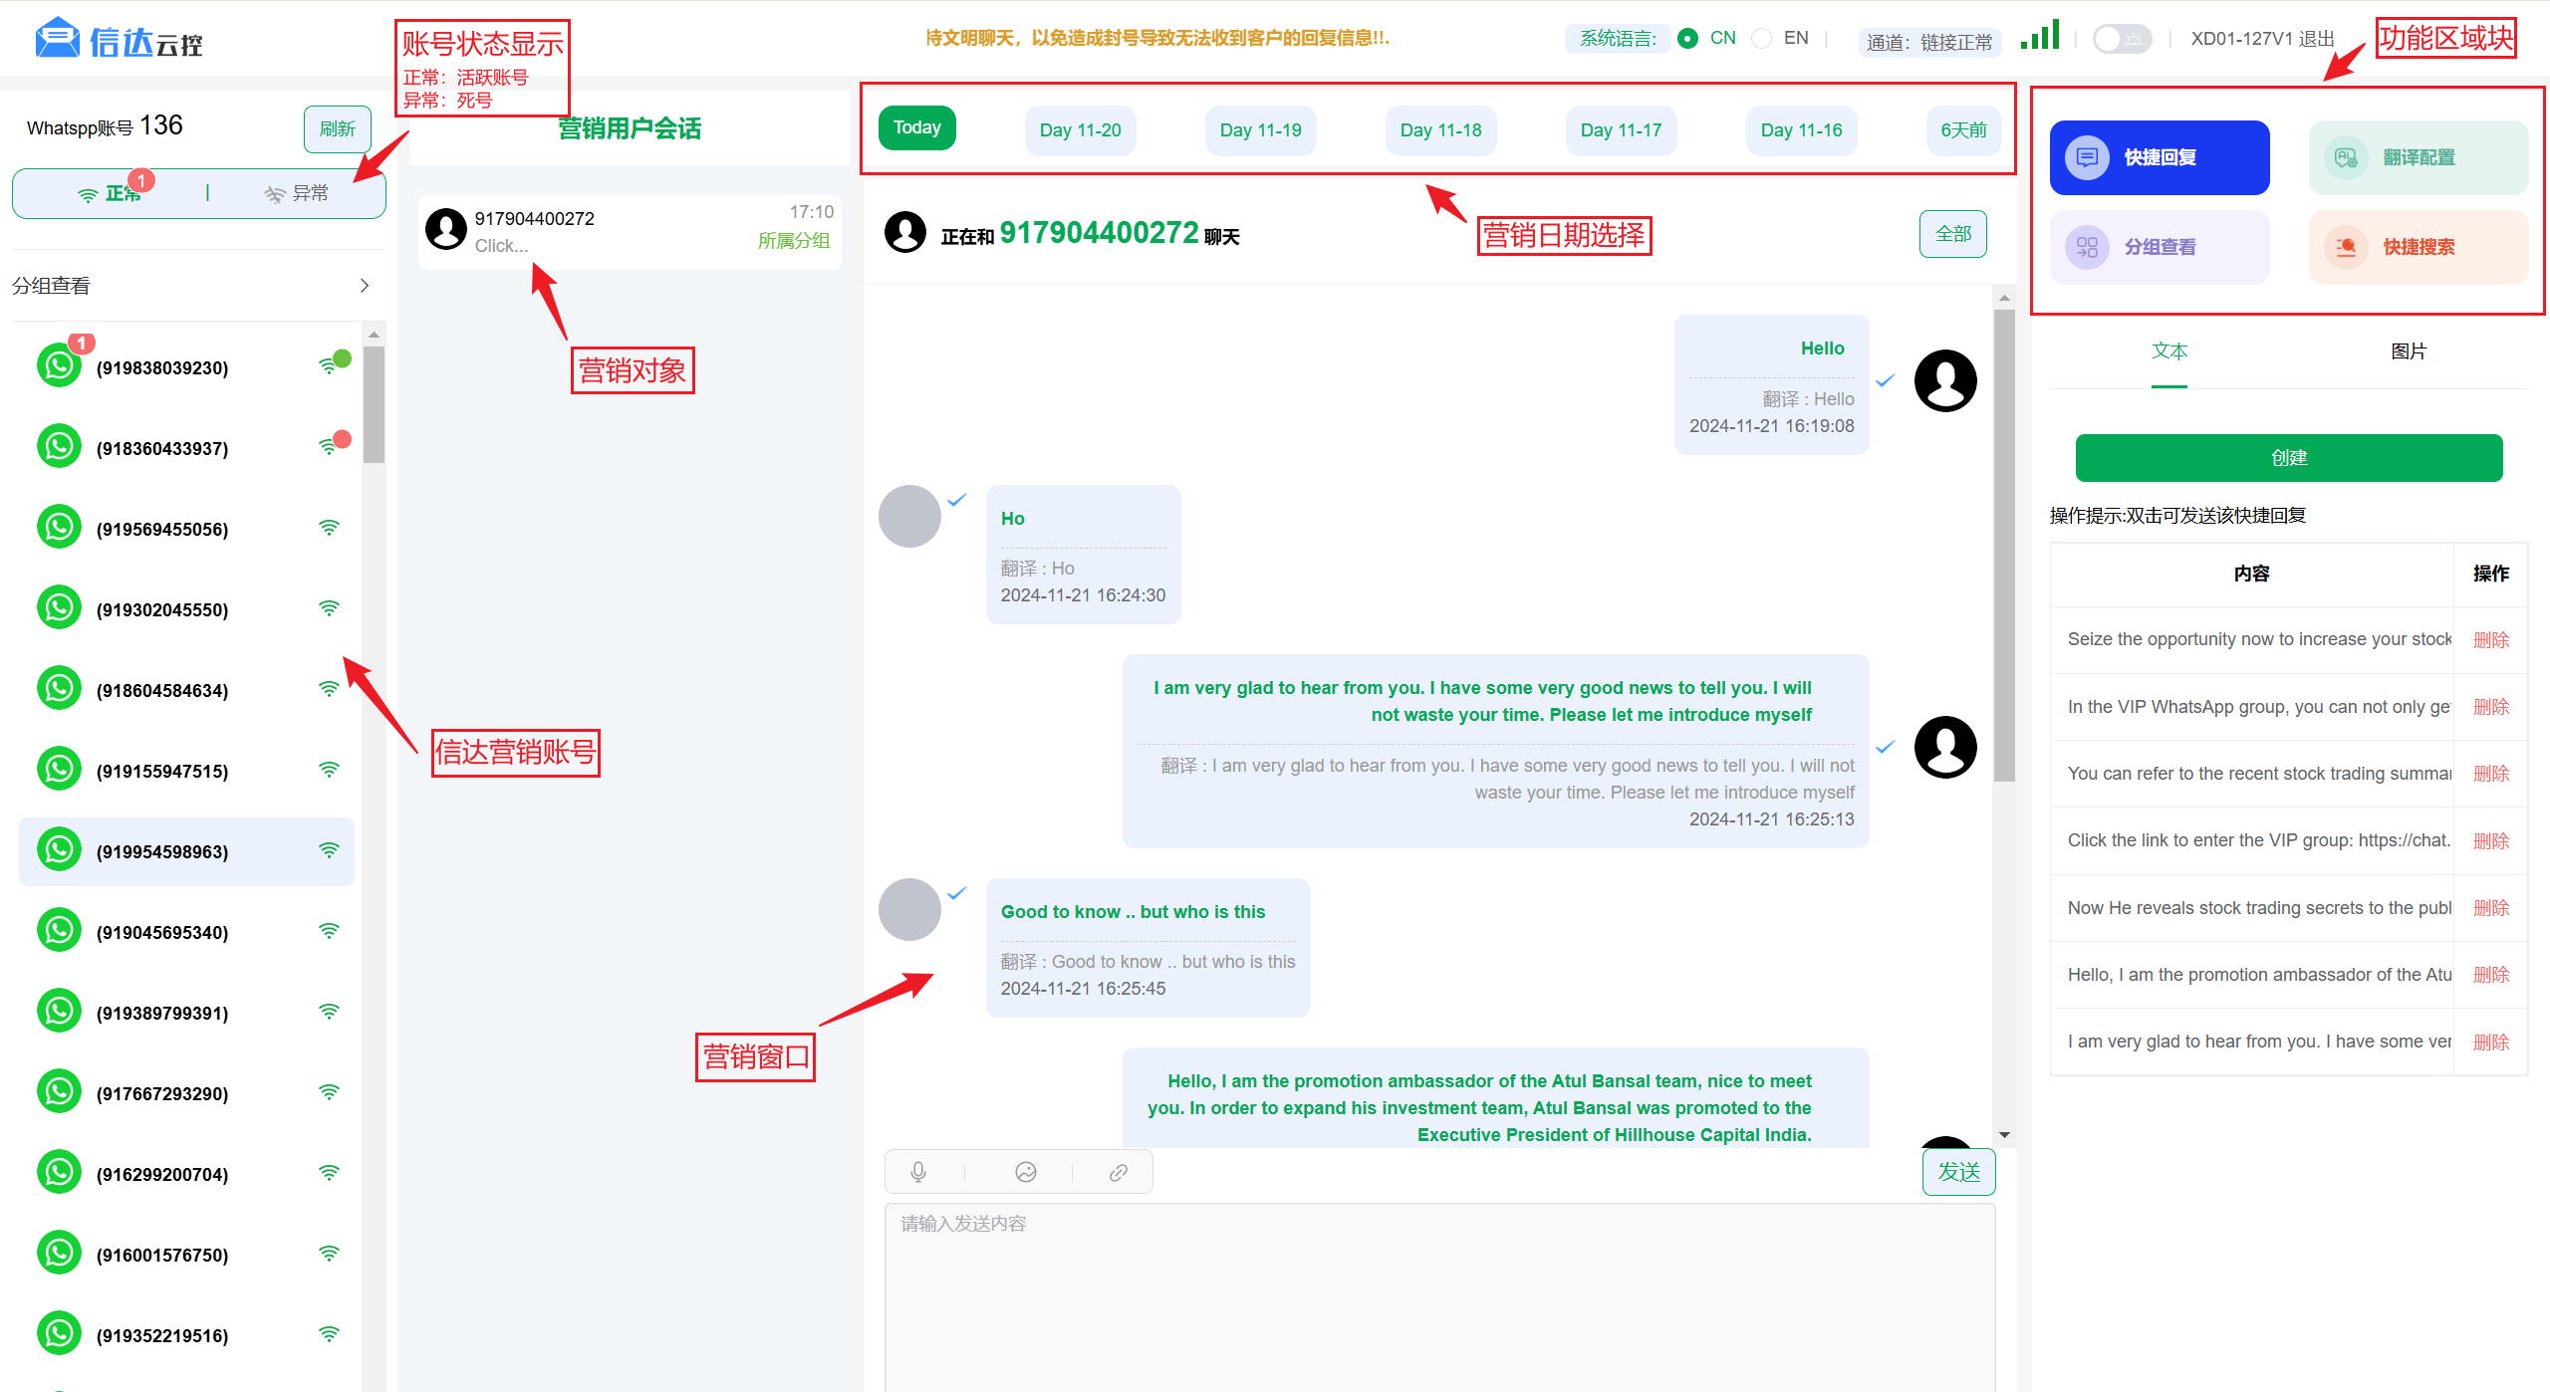Click WhatsApp icon for account 919155947515

click(x=59, y=769)
